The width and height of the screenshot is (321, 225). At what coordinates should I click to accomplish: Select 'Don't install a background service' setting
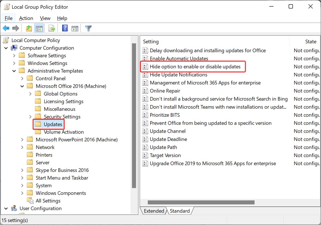[219, 99]
